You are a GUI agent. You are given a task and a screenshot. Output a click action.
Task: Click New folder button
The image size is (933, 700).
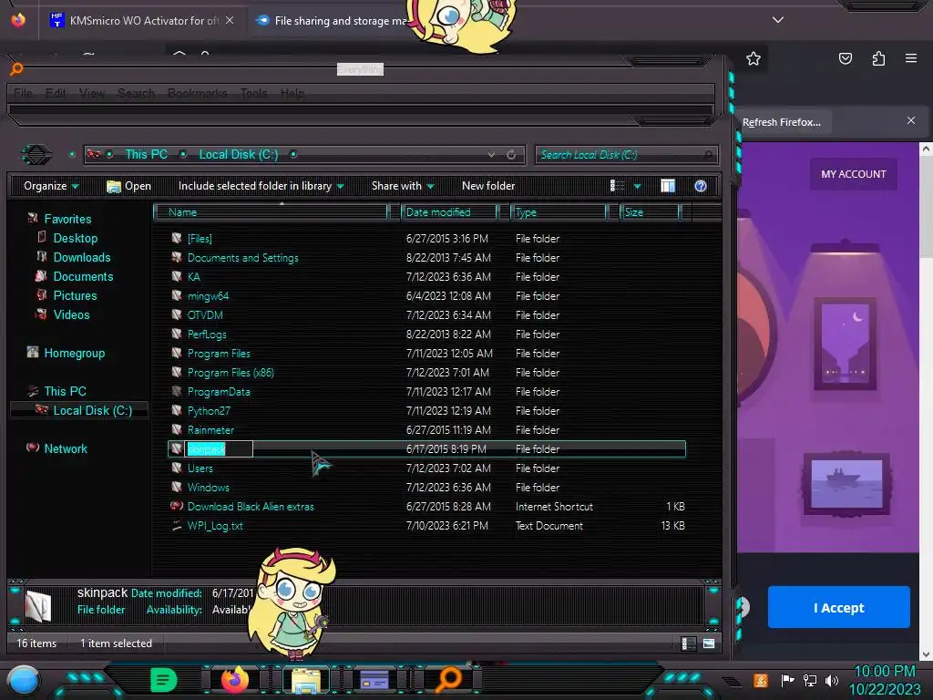coord(488,186)
